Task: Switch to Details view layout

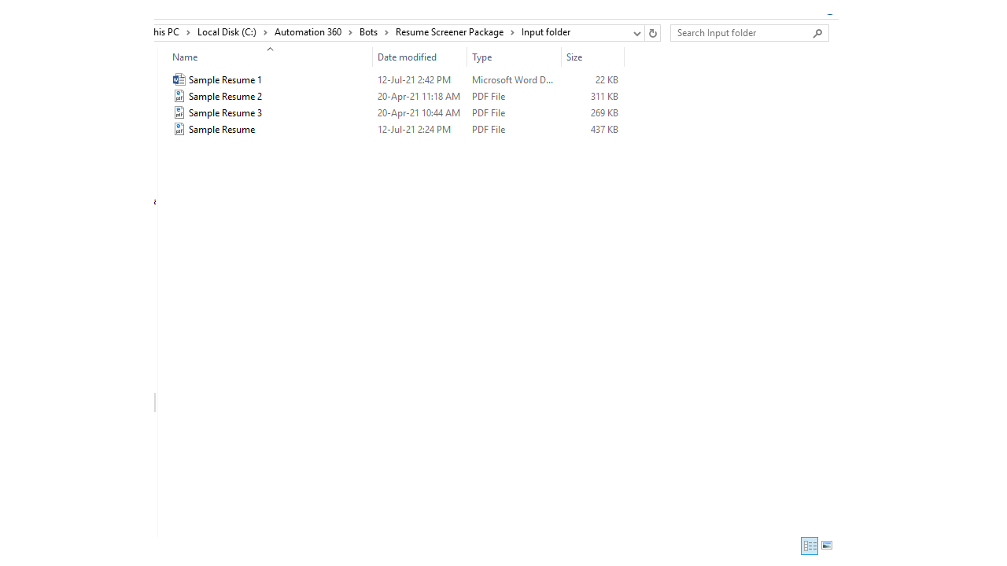Action: tap(810, 546)
